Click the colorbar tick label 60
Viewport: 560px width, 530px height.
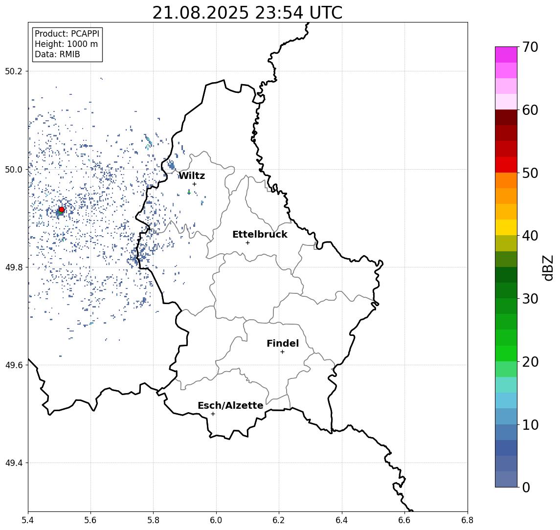pyautogui.click(x=530, y=110)
